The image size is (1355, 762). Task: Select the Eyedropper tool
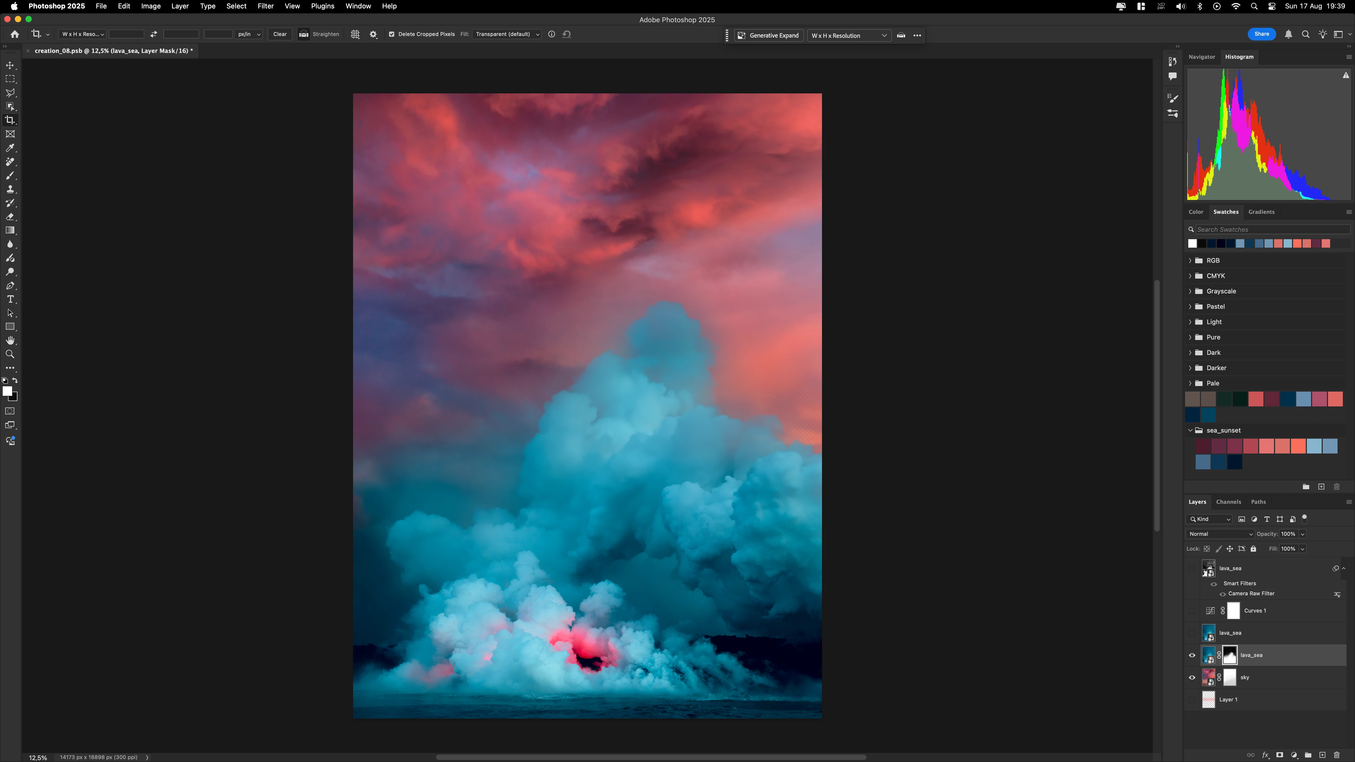click(x=10, y=148)
